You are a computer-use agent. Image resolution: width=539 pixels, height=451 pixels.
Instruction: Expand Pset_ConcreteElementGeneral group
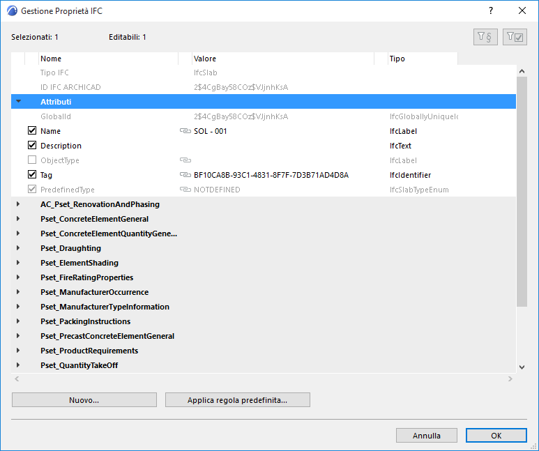[18, 219]
